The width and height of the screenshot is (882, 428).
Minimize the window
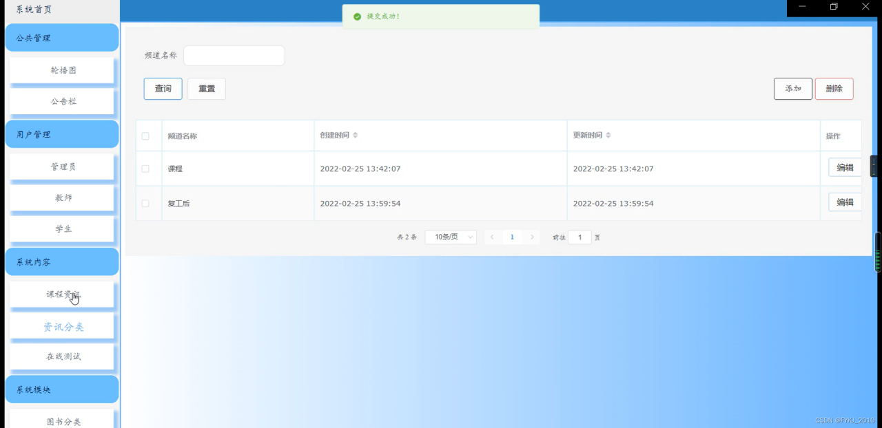coord(802,6)
